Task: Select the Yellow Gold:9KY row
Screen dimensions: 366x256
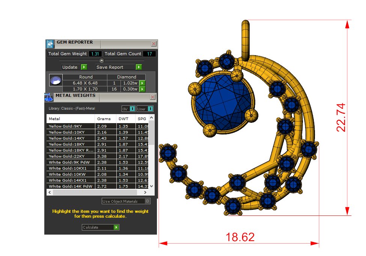Action: (x=98, y=126)
